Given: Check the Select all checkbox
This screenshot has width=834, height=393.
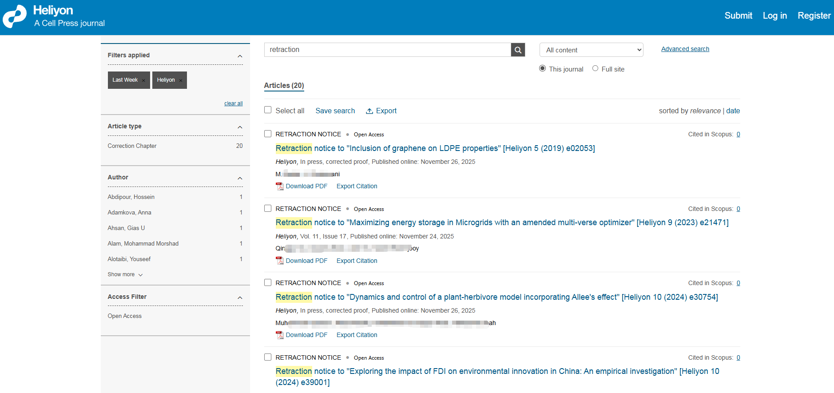Looking at the screenshot, I should coord(268,110).
